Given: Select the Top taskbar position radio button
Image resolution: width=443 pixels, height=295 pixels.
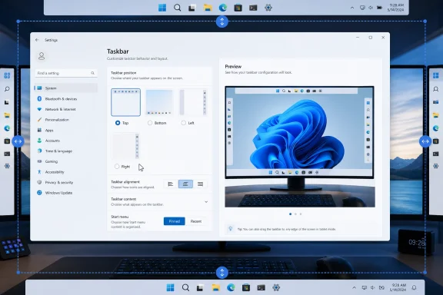Looking at the screenshot, I should click(x=118, y=123).
